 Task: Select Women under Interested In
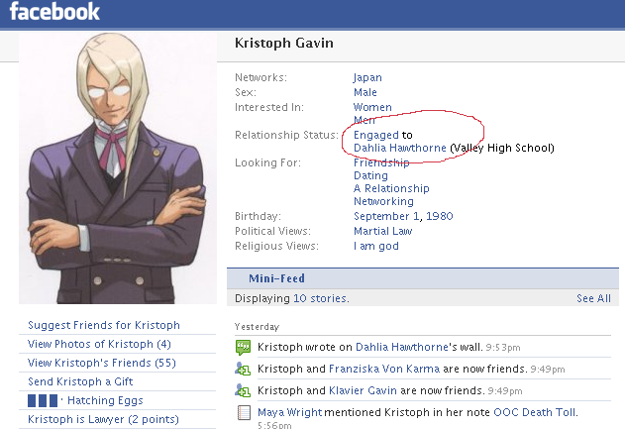372,107
